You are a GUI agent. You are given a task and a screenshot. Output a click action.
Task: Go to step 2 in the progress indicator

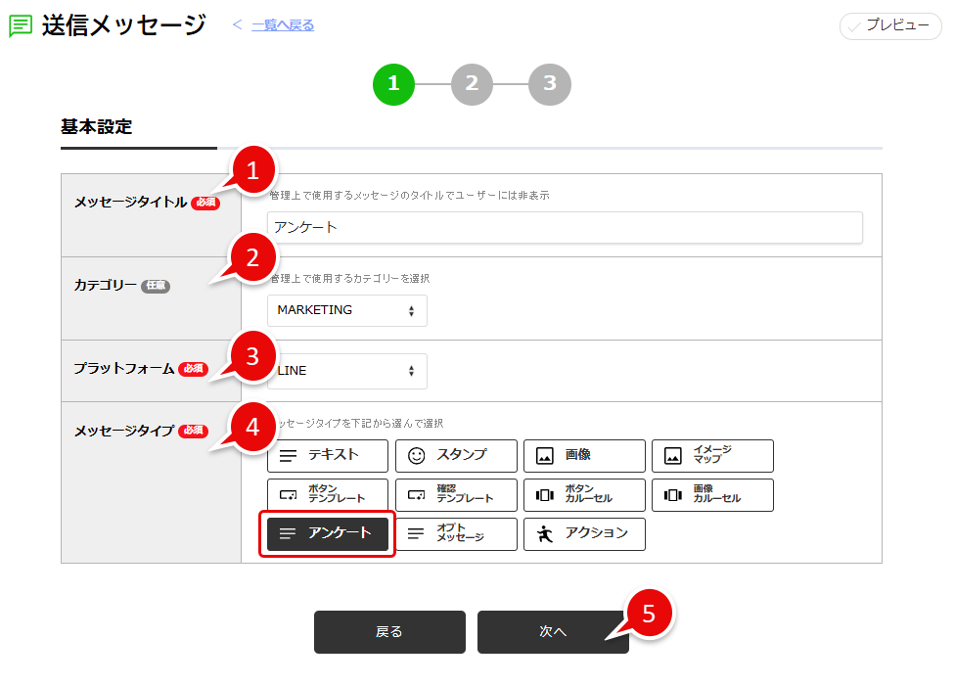point(472,84)
